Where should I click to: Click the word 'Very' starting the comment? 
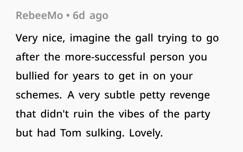(x=27, y=38)
